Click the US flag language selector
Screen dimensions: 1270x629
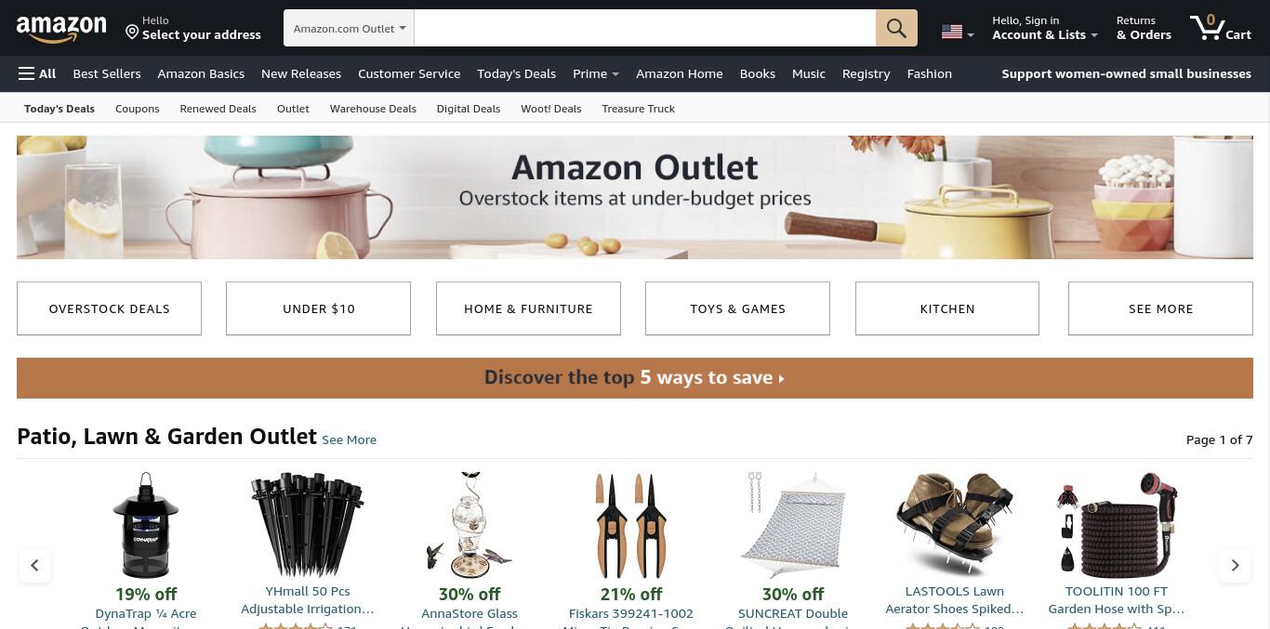[x=958, y=32]
